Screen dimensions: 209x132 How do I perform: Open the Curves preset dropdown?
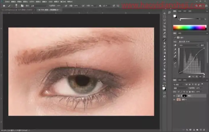[192, 42]
